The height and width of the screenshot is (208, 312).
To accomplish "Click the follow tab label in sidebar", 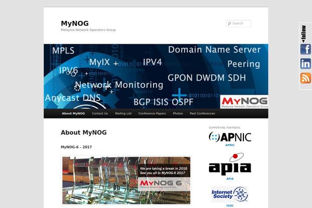I will click(304, 34).
